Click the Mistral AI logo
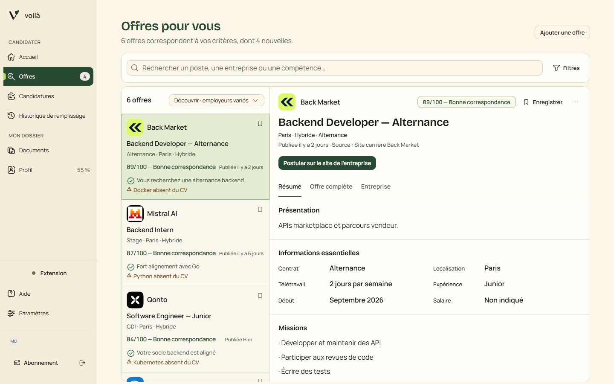Screen dimensions: 614x384 point(135,214)
